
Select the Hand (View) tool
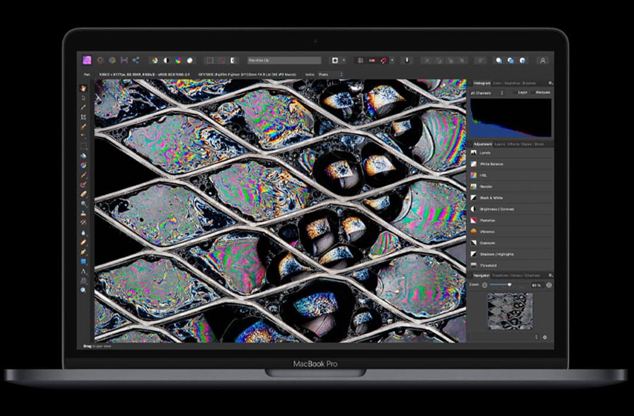(x=83, y=87)
